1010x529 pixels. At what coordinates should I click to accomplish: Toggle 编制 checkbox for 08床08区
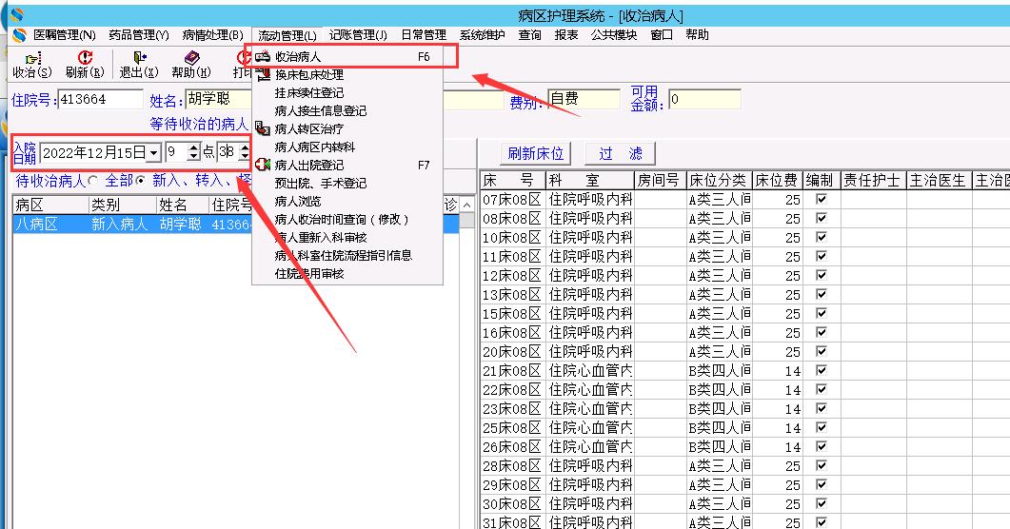(x=822, y=218)
